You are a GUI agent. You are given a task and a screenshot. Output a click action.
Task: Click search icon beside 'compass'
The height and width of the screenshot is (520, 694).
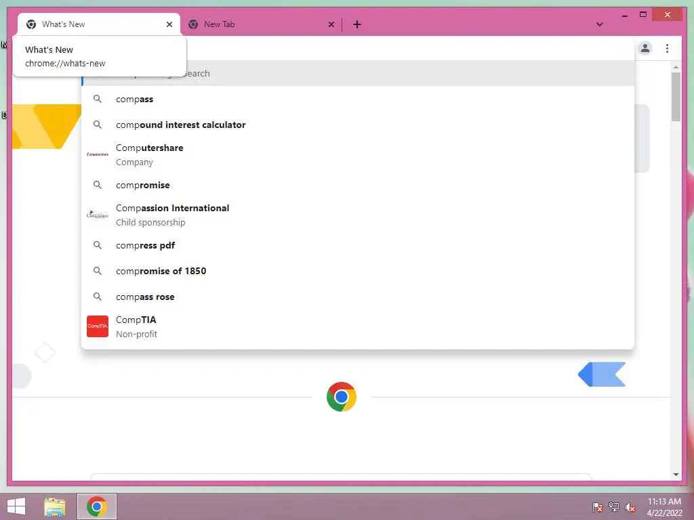(98, 99)
